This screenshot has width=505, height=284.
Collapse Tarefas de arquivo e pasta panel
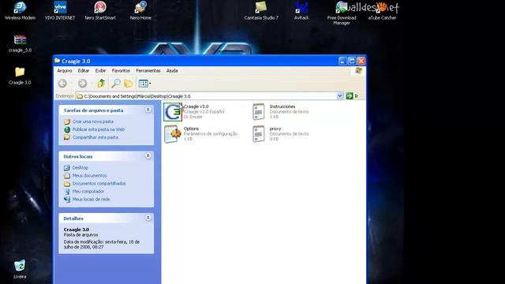(148, 110)
